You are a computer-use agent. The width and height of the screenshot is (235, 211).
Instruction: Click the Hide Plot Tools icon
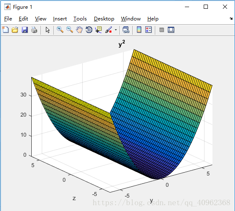click(x=162, y=30)
